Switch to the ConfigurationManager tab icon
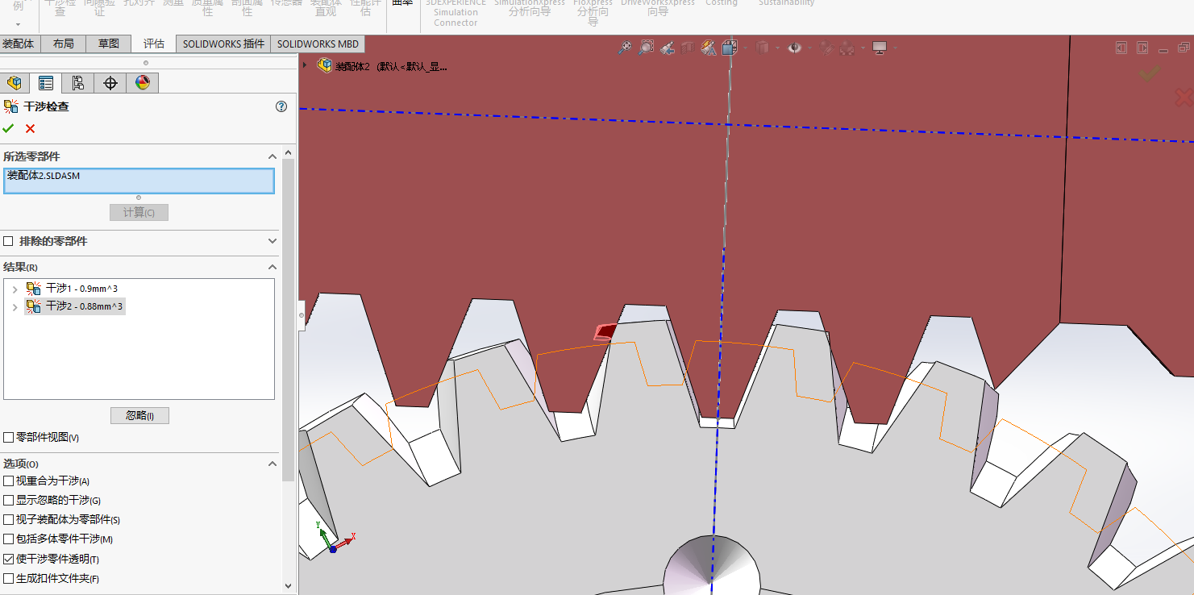Screen dimensions: 1194x595 click(78, 83)
